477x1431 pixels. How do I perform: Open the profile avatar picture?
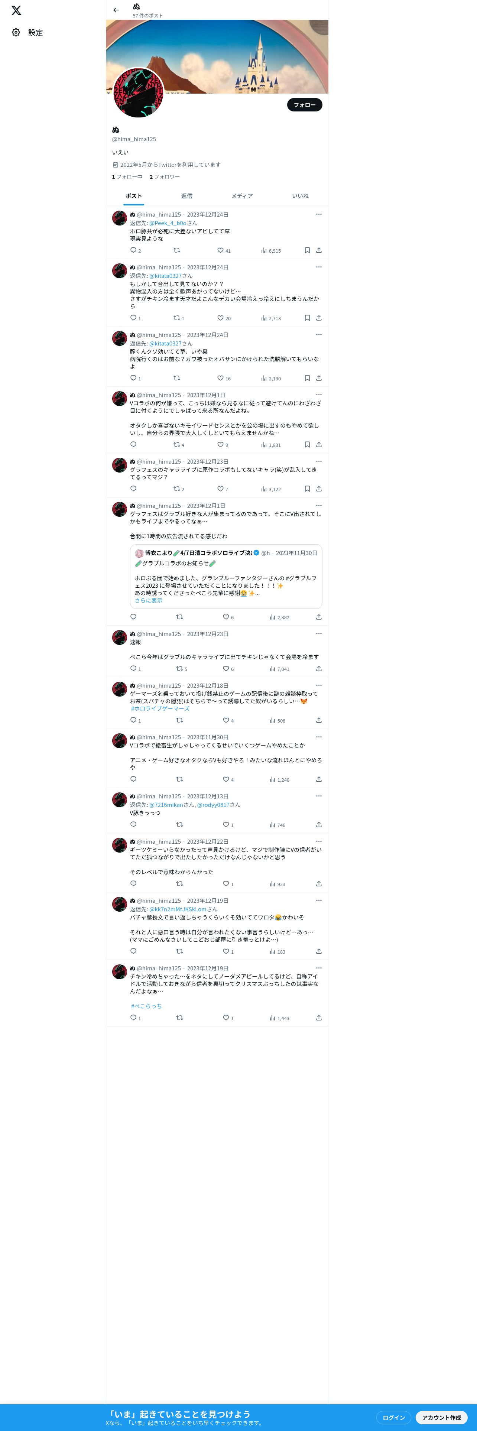point(139,93)
